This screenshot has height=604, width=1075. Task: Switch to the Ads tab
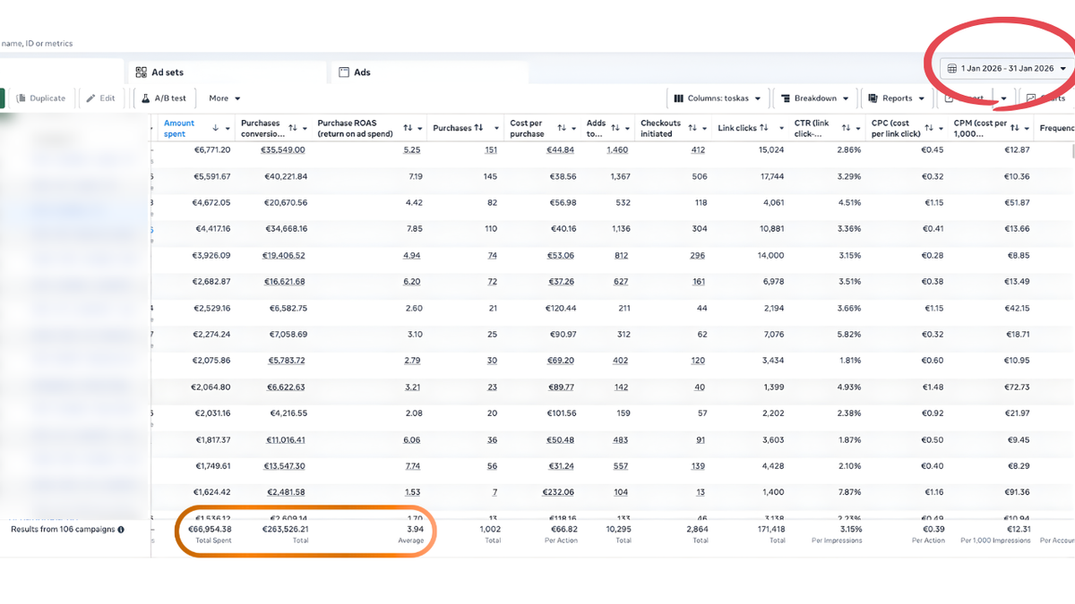362,72
